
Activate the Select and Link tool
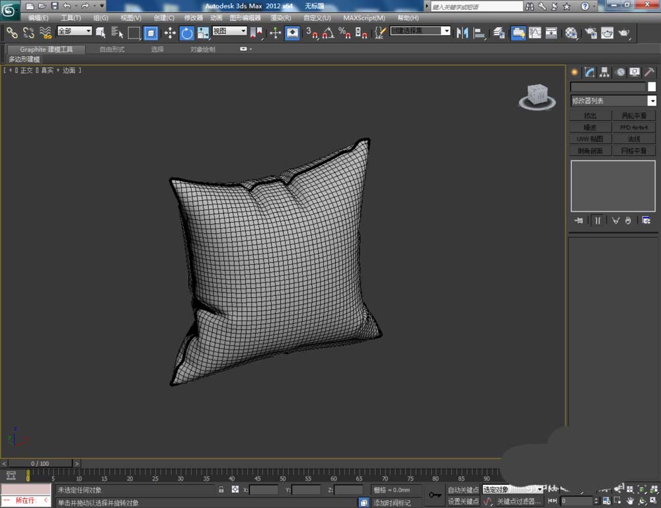pos(11,32)
